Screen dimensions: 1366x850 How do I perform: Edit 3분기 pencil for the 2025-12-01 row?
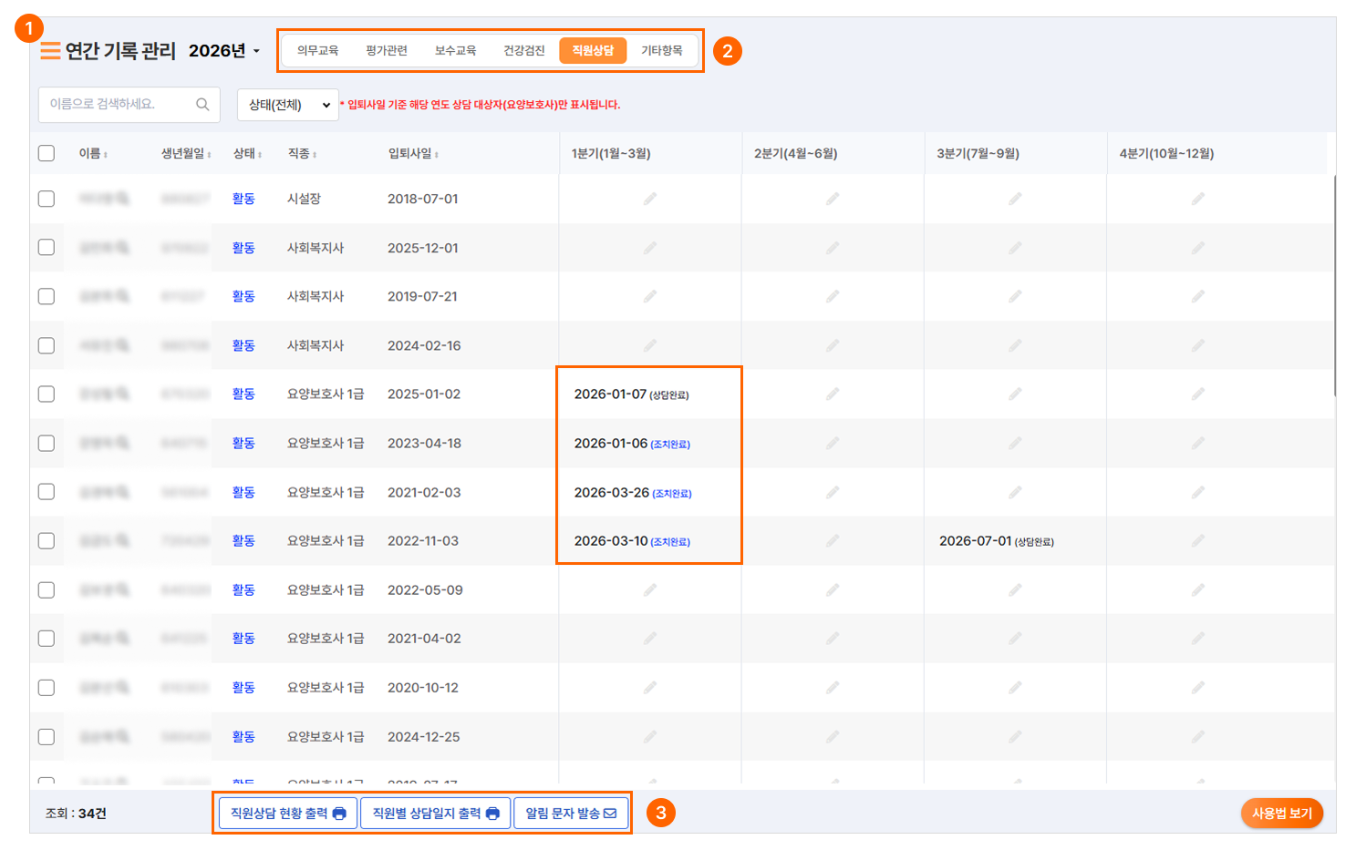1015,248
